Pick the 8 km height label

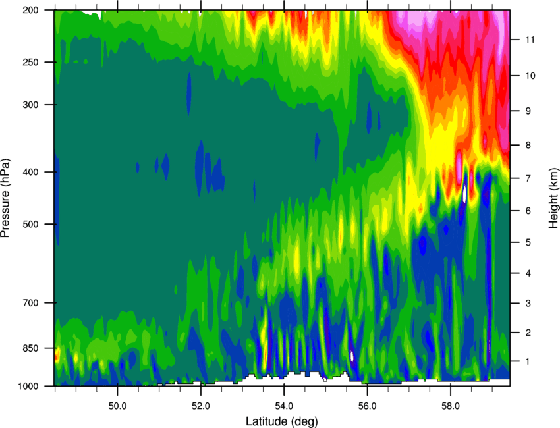pos(528,146)
